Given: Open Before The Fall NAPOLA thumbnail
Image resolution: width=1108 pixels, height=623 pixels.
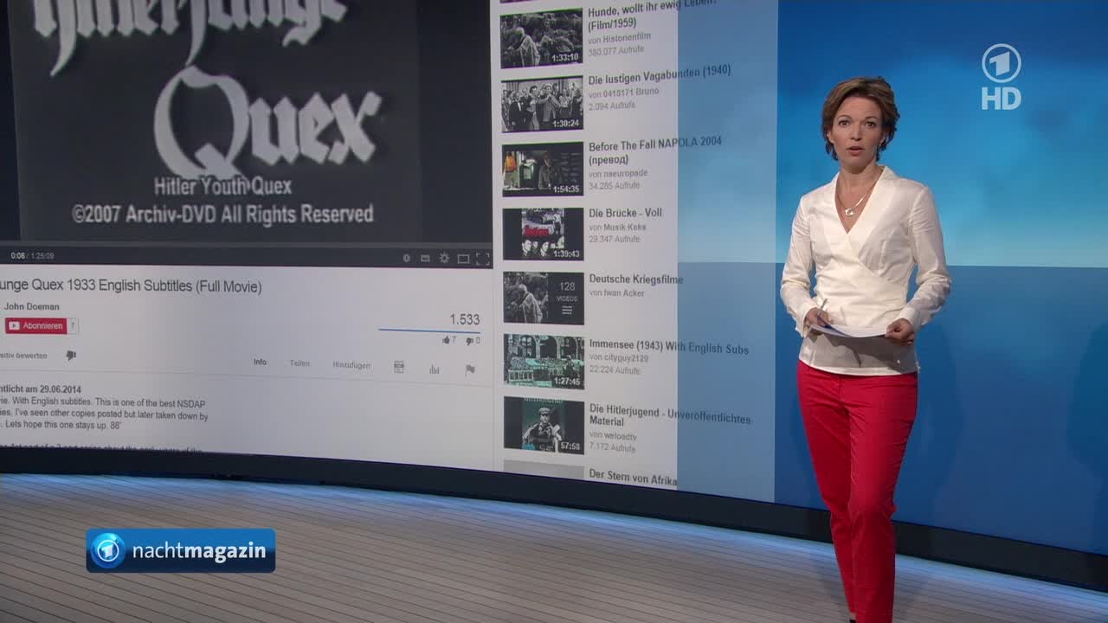Looking at the screenshot, I should tap(543, 169).
